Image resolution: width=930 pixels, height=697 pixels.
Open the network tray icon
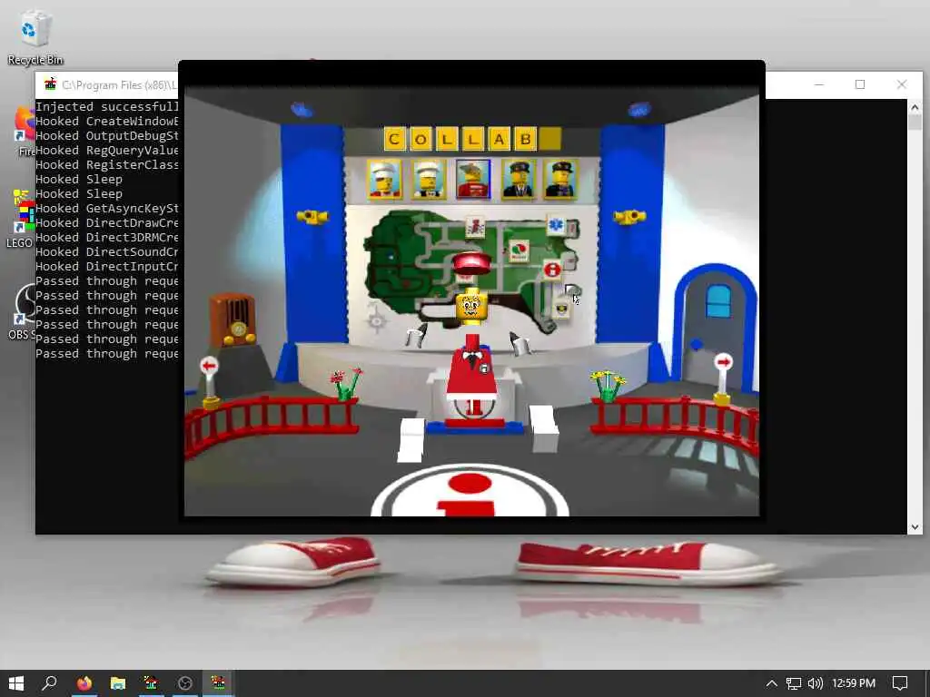tap(793, 683)
